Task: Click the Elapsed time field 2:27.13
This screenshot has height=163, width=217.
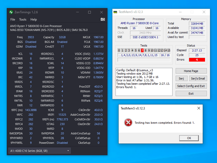Action: [x=197, y=50]
